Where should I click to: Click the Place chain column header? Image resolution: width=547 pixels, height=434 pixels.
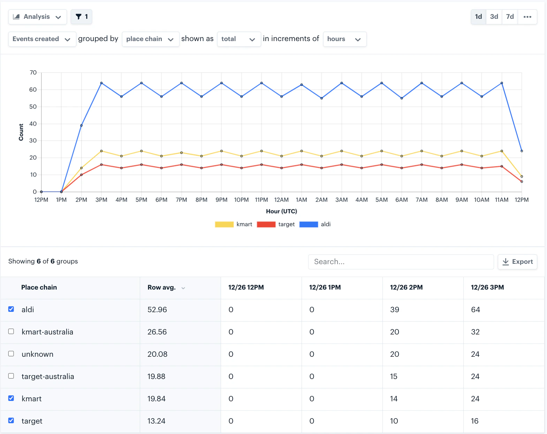coord(39,287)
